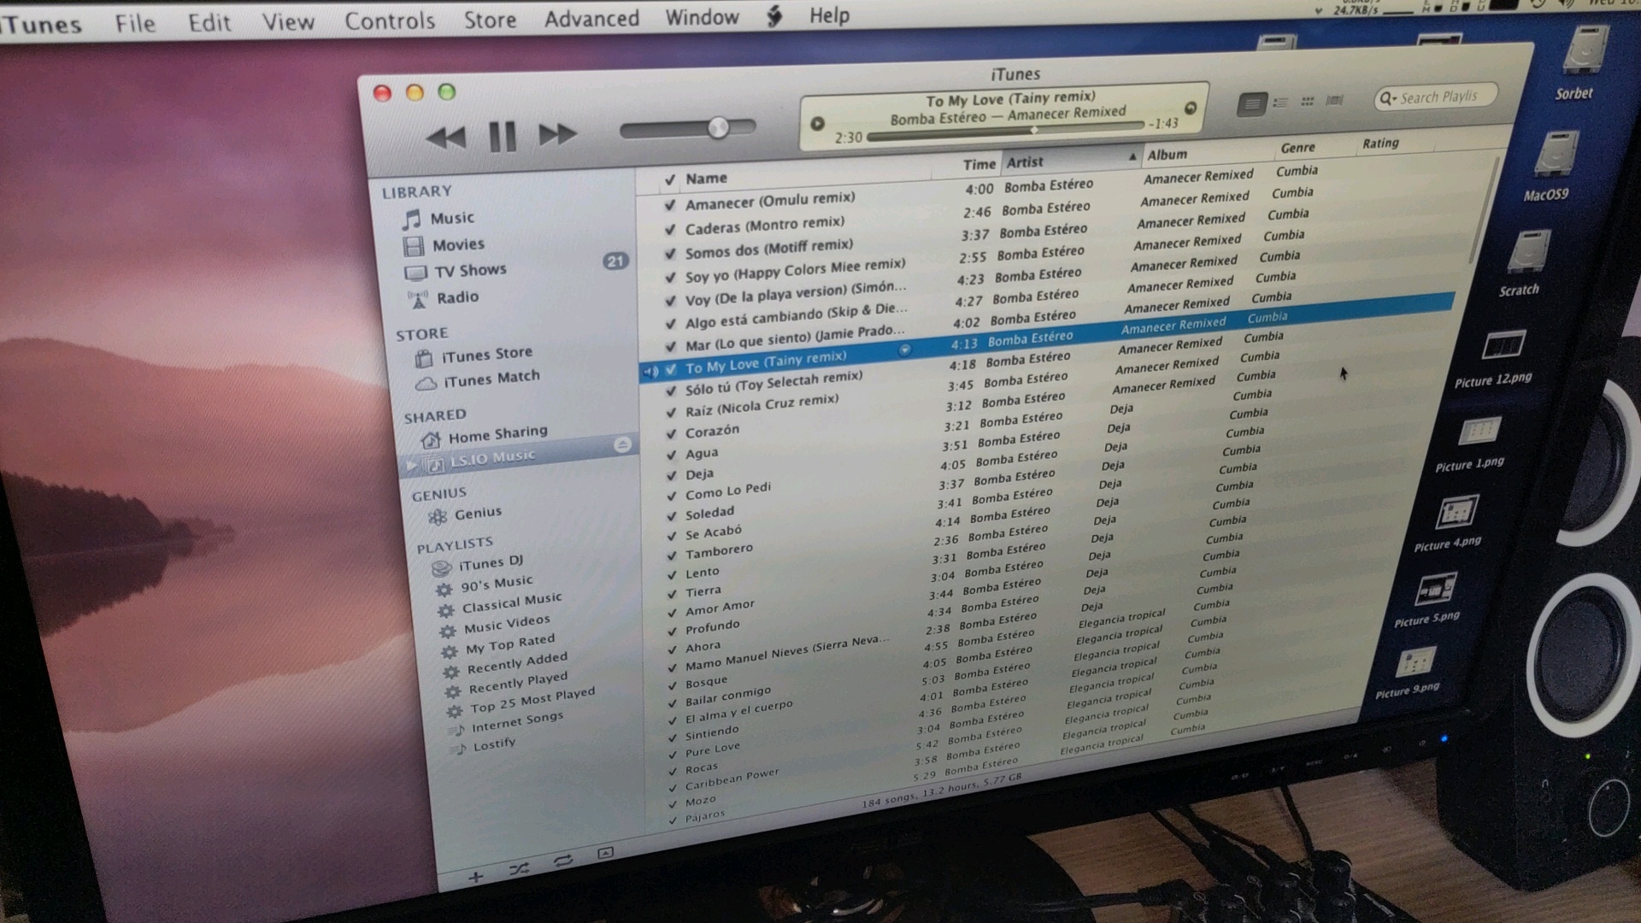The height and width of the screenshot is (923, 1641).
Task: Pause playback with the pause button
Action: (x=502, y=136)
